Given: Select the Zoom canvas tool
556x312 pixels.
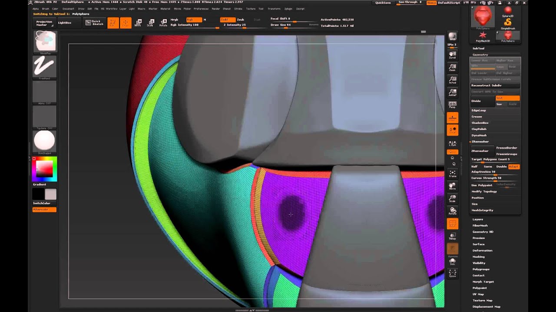Looking at the screenshot, I should pyautogui.click(x=452, y=67).
